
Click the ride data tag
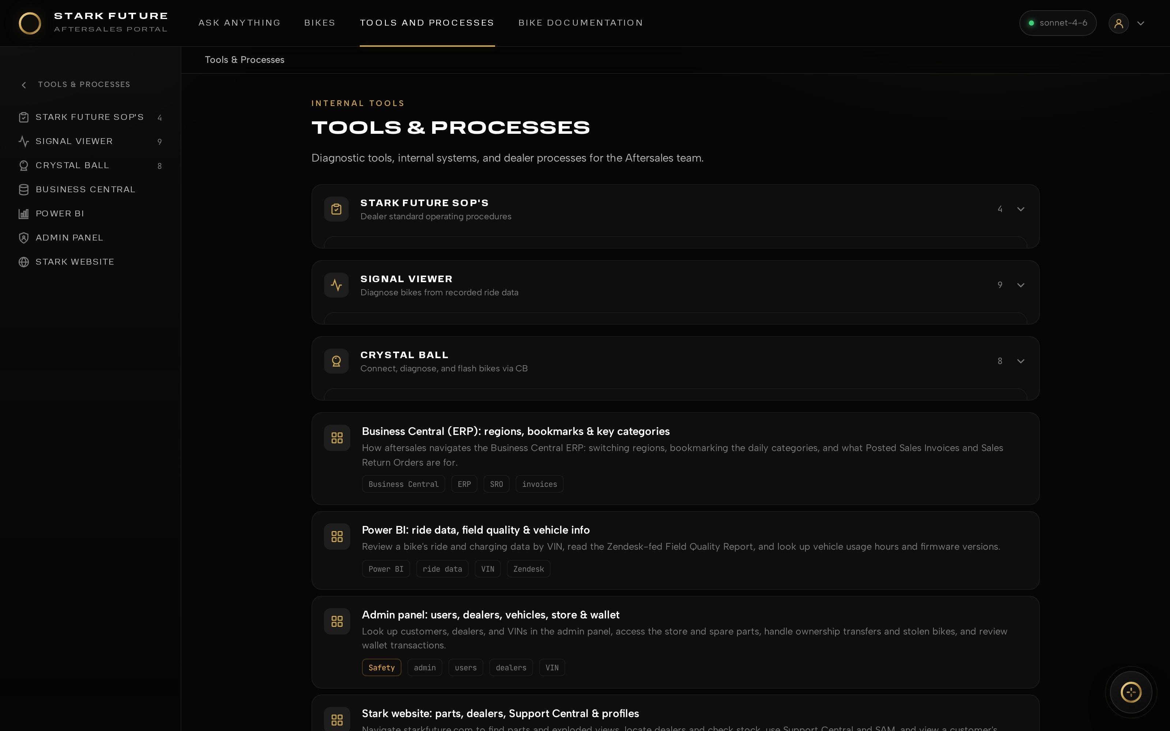442,569
